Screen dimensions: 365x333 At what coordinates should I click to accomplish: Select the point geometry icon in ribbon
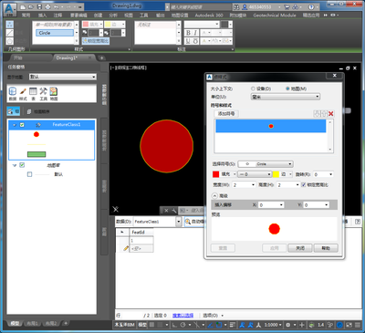tap(10, 25)
